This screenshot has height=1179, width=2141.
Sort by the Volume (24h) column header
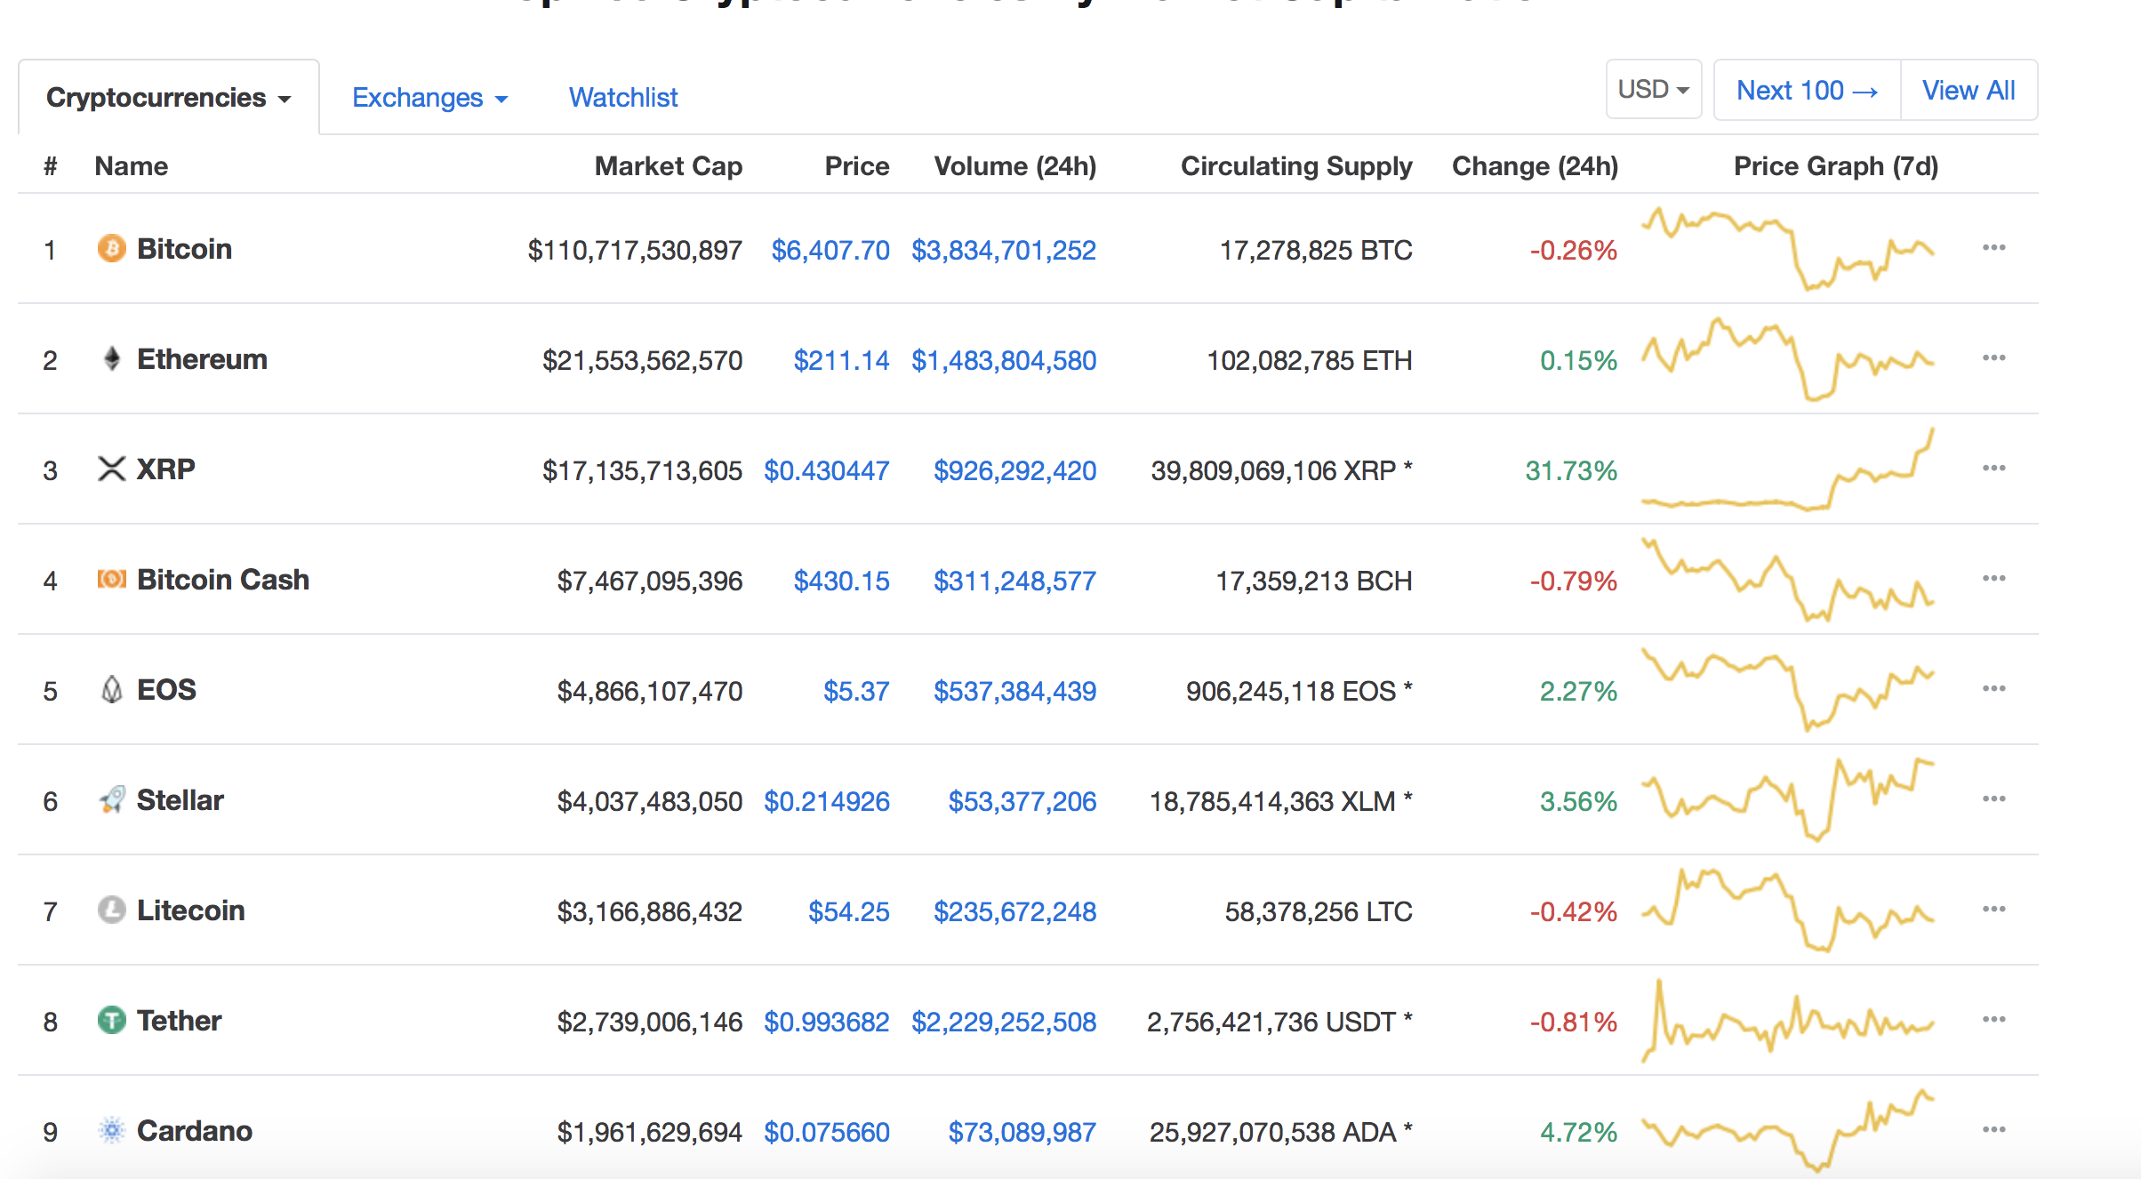point(1015,166)
